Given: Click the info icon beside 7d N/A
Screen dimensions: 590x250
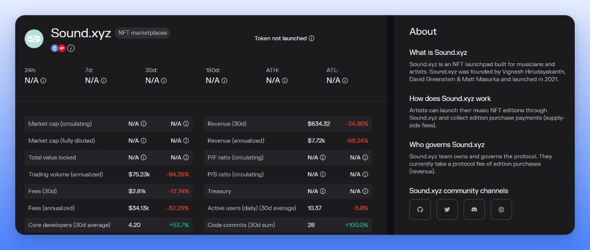Looking at the screenshot, I should (104, 80).
